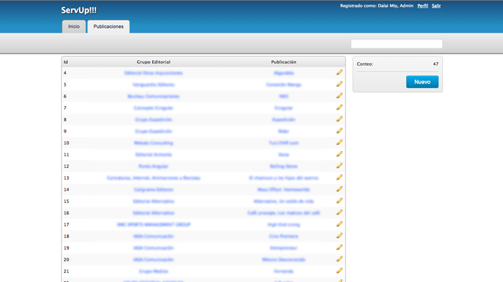Viewport: 503px width, 282px height.
Task: Edit the publication with Id 6
Action: tap(340, 96)
